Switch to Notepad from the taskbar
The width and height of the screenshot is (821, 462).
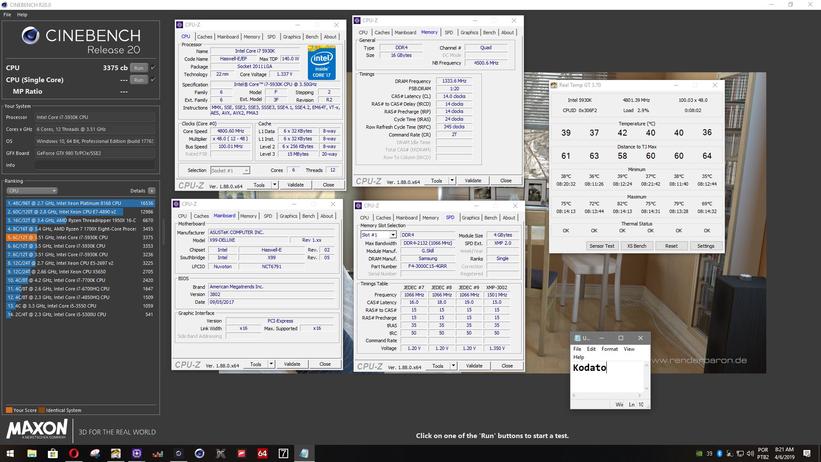point(304,453)
